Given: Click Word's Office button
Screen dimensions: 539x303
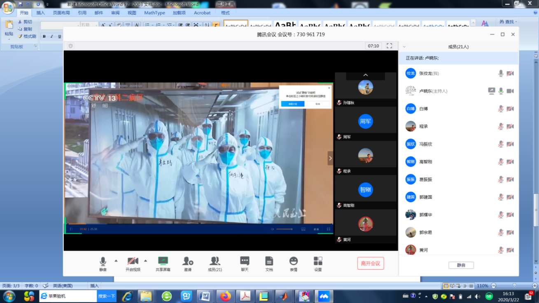Looking at the screenshot, I should click(x=7, y=7).
